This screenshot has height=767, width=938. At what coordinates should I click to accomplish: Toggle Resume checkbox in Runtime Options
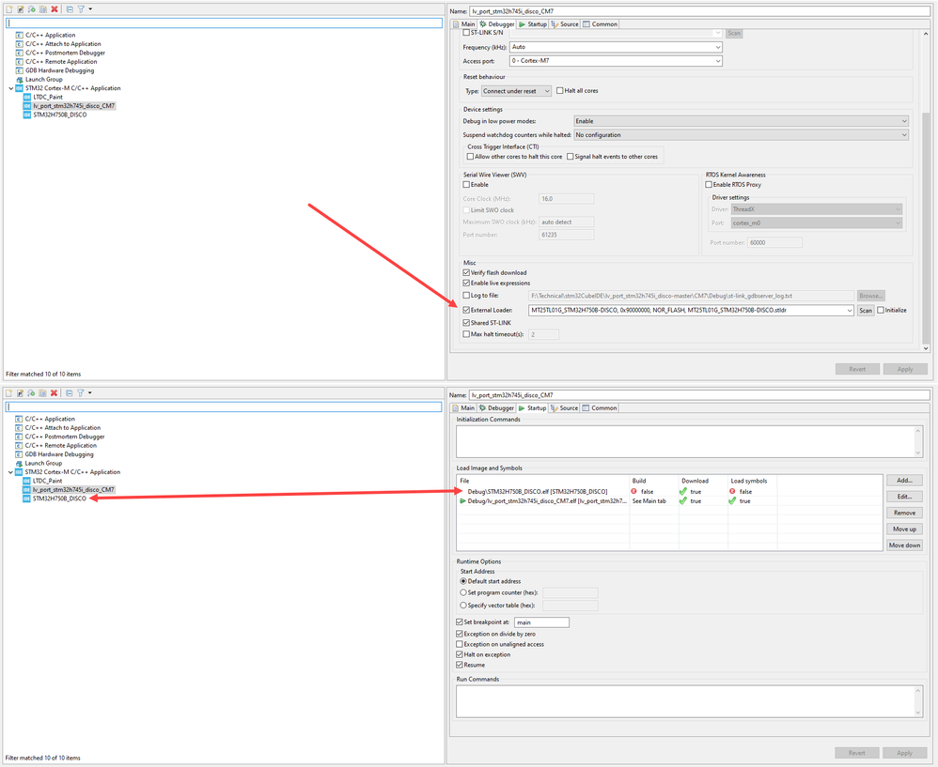460,665
